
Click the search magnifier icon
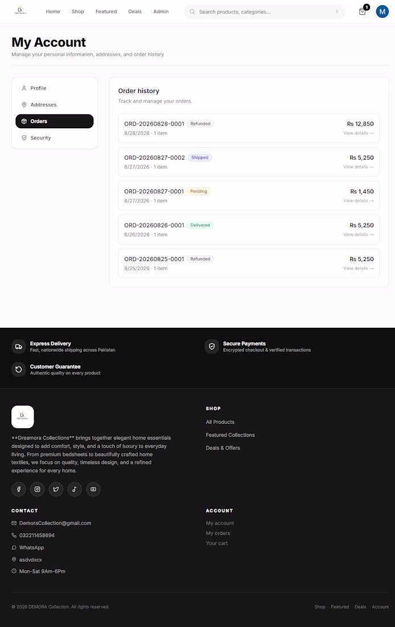pos(192,11)
